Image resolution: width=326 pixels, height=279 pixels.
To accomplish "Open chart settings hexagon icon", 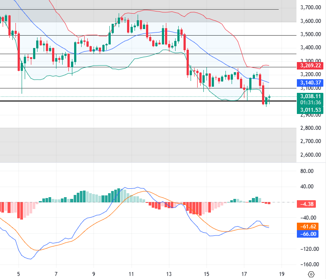I will [311, 275].
